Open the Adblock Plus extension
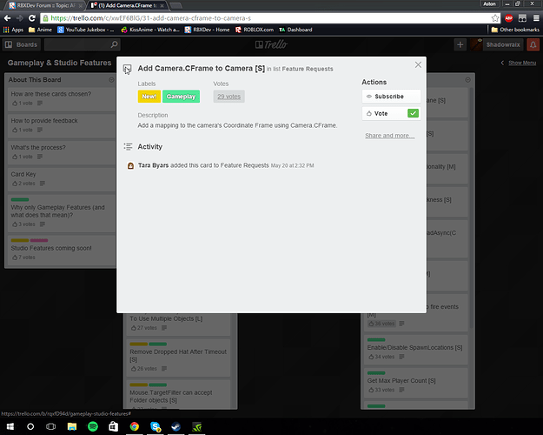This screenshot has width=543, height=435. pyautogui.click(x=509, y=18)
